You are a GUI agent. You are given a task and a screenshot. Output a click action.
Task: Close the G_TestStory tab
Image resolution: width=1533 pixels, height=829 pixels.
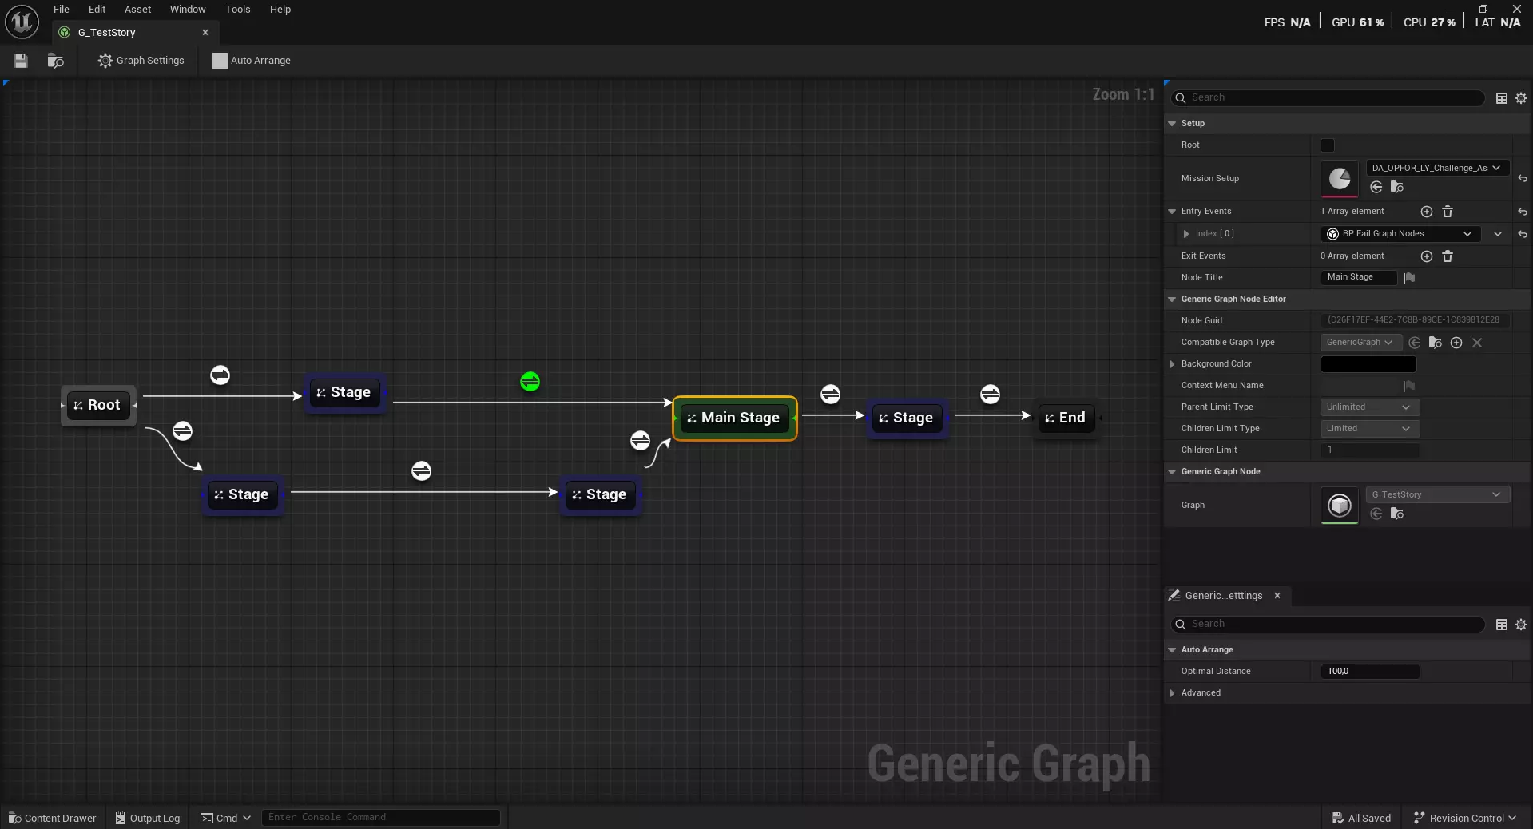point(205,33)
